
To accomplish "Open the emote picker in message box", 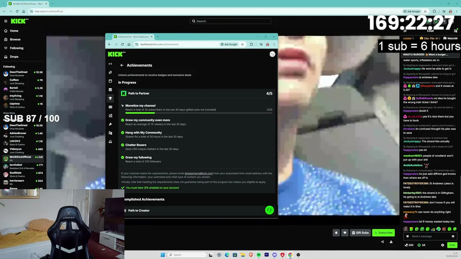I will click(x=453, y=236).
